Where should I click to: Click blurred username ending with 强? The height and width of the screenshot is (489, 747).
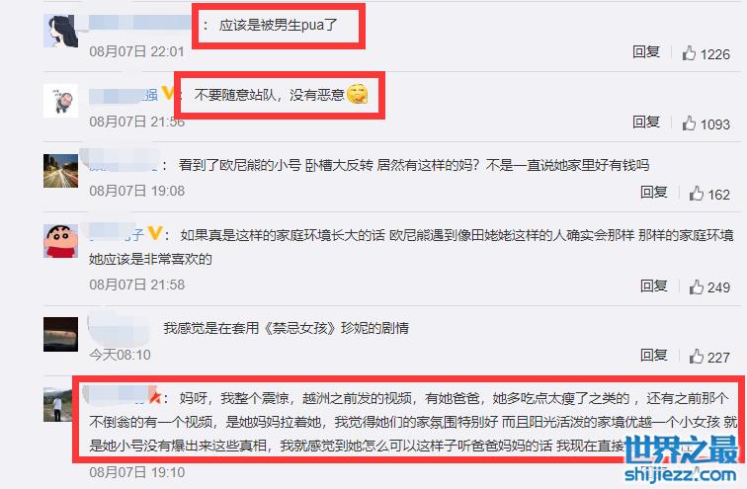[124, 95]
